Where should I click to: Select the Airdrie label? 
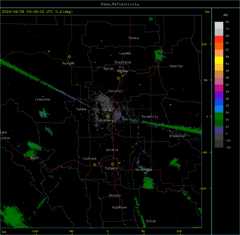112,150
